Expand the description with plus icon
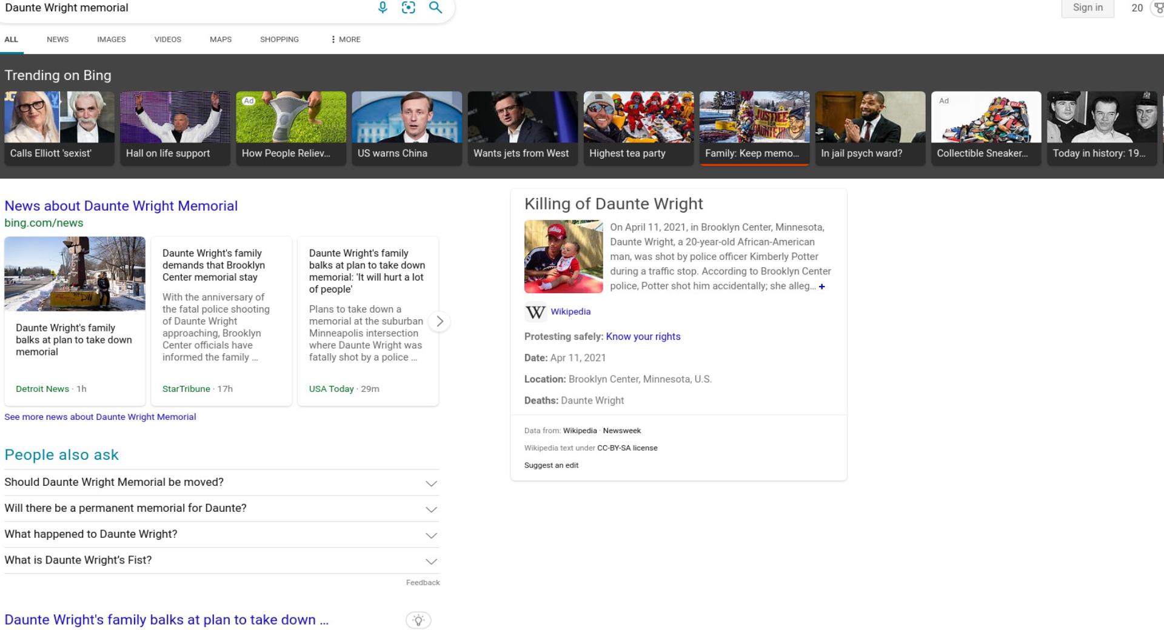This screenshot has height=630, width=1164. [821, 287]
